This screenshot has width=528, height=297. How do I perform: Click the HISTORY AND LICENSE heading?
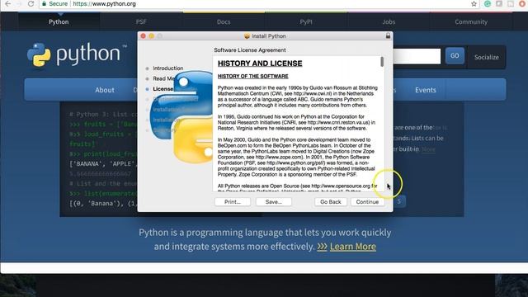[x=260, y=64]
